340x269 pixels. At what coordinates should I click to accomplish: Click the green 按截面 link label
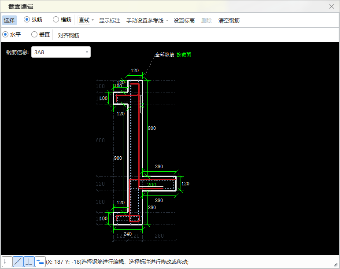[x=184, y=55]
